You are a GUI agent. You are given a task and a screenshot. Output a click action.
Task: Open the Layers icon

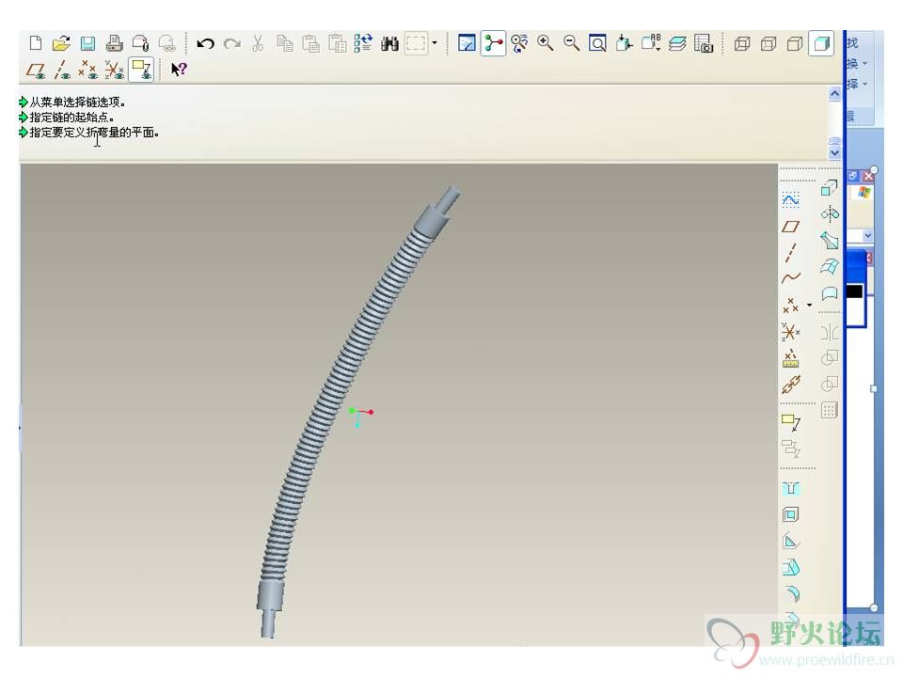[677, 44]
